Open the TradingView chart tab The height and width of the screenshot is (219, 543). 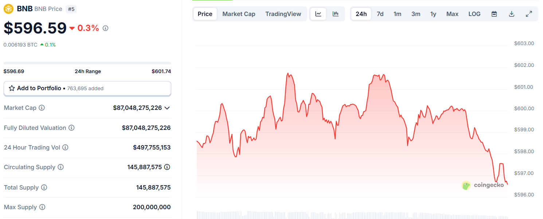point(283,14)
